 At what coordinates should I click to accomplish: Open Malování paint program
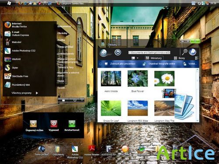click(13, 42)
